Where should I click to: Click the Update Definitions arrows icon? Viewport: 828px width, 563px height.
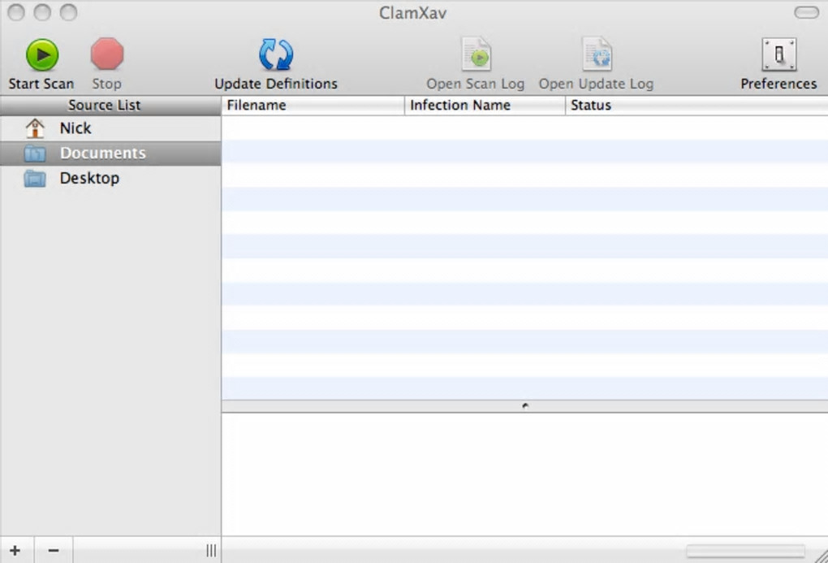(x=276, y=54)
